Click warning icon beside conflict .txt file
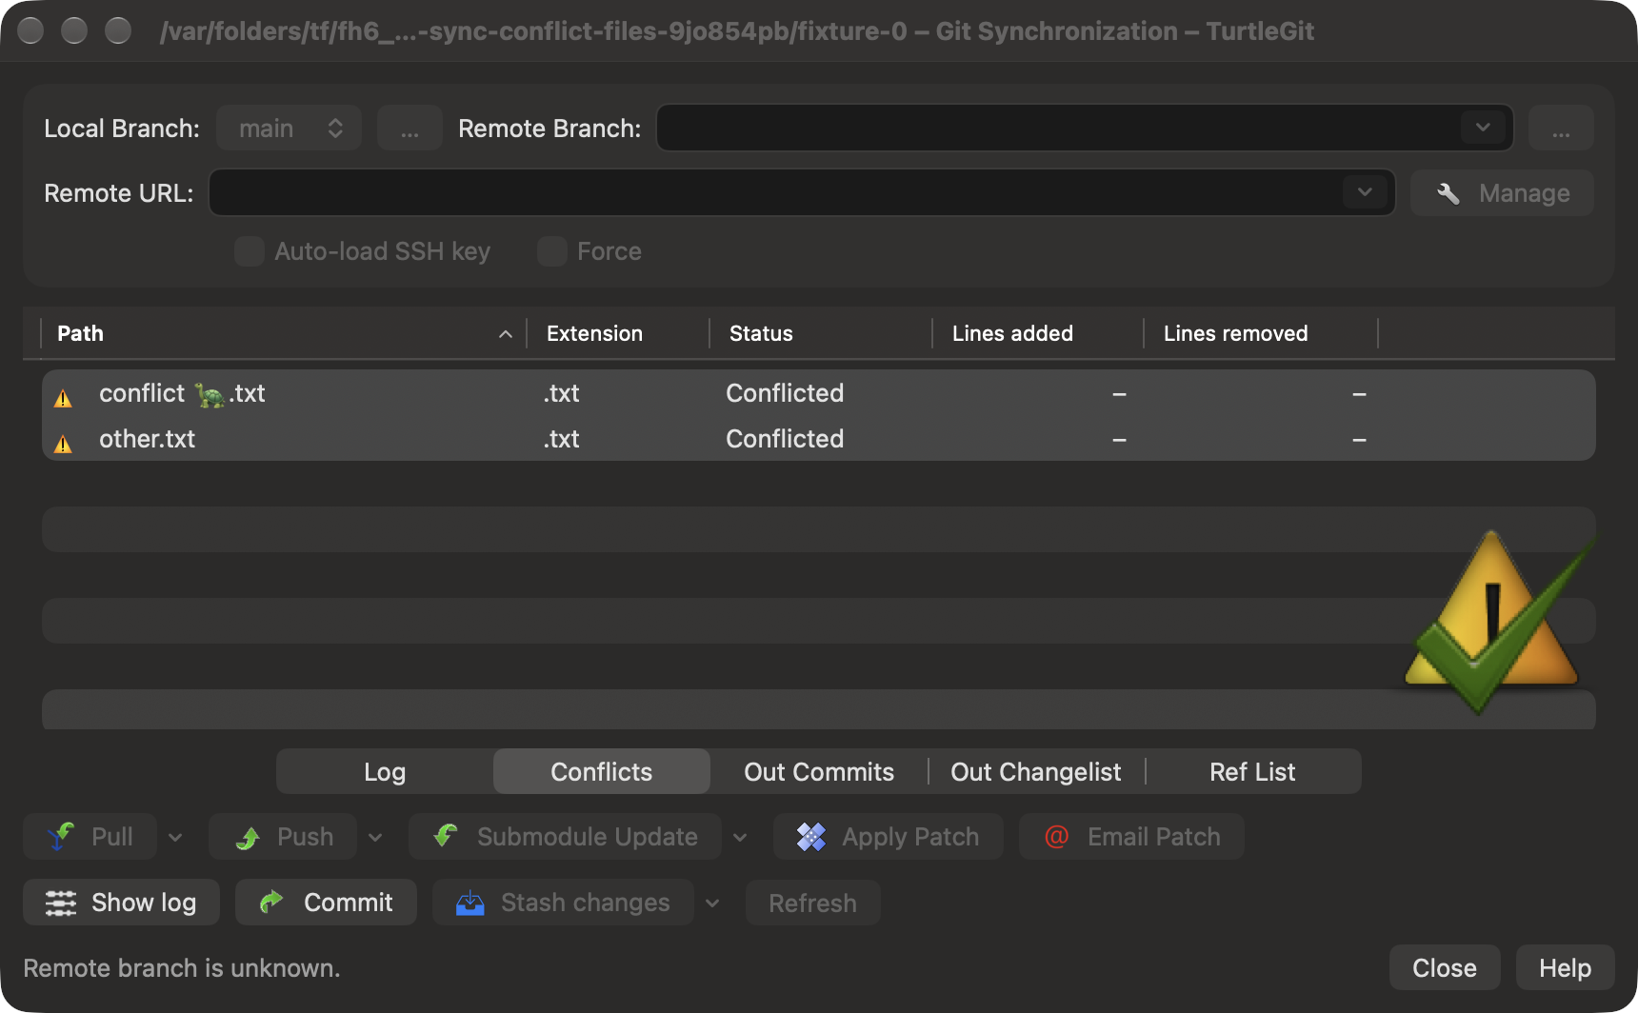This screenshot has height=1013, width=1638. [63, 398]
